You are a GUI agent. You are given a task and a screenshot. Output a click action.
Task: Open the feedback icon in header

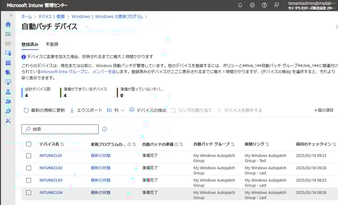point(276,5)
